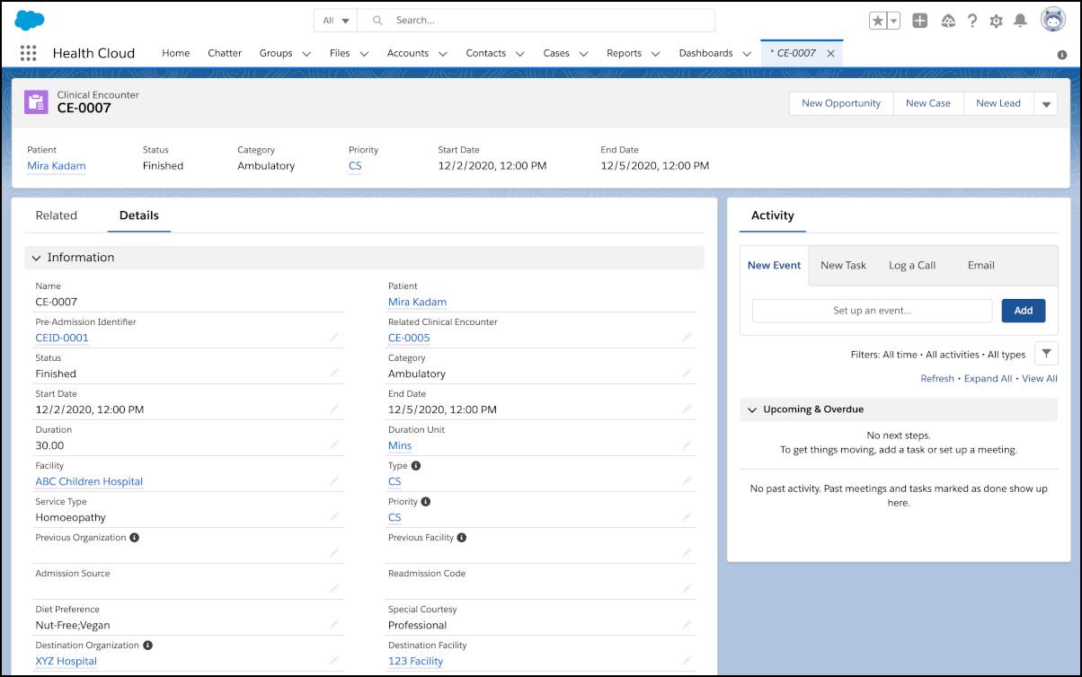Switch to the Log a Call tab
Image resolution: width=1082 pixels, height=677 pixels.
912,265
